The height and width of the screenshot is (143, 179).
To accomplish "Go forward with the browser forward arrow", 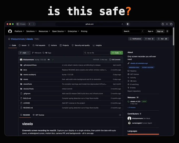I will click(34, 24).
